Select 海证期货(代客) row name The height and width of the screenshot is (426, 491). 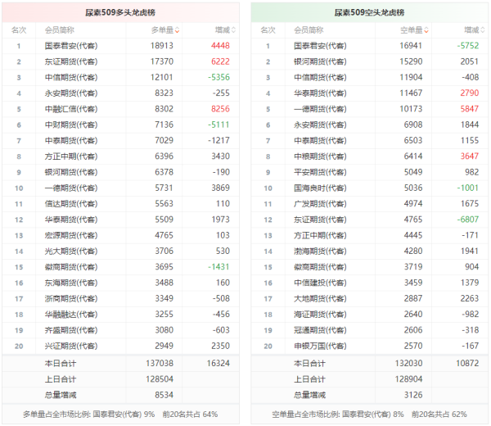(x=320, y=314)
